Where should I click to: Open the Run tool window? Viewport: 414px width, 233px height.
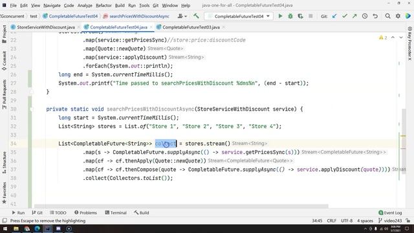coord(18,213)
